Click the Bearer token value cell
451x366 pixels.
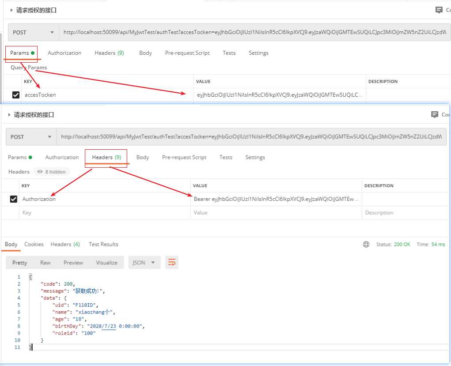pos(276,199)
